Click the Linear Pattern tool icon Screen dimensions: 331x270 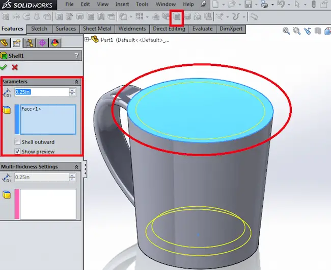140,16
